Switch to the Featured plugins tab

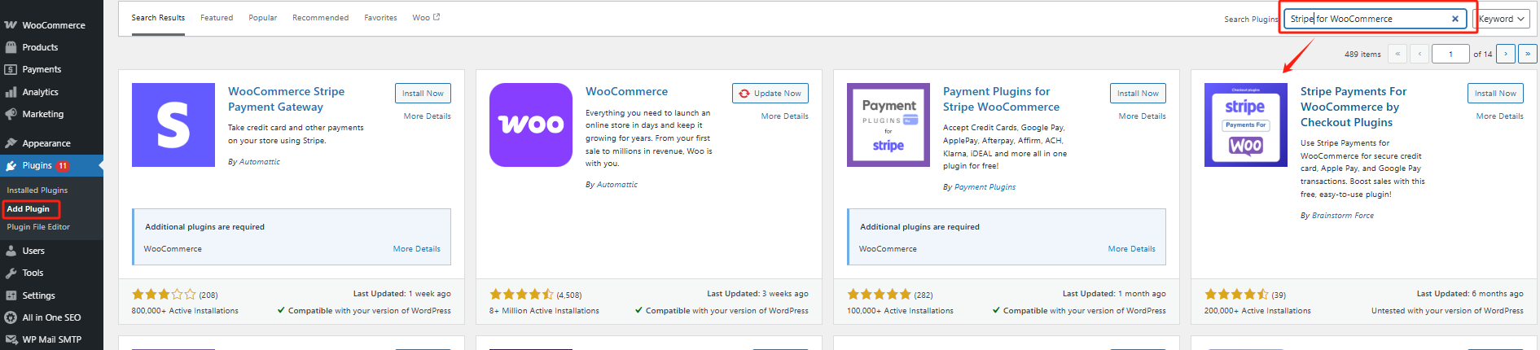217,17
